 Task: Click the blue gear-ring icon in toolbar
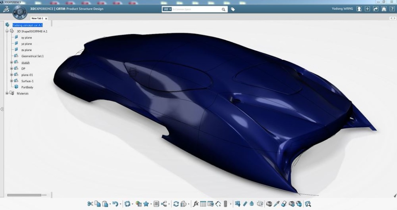128,204
